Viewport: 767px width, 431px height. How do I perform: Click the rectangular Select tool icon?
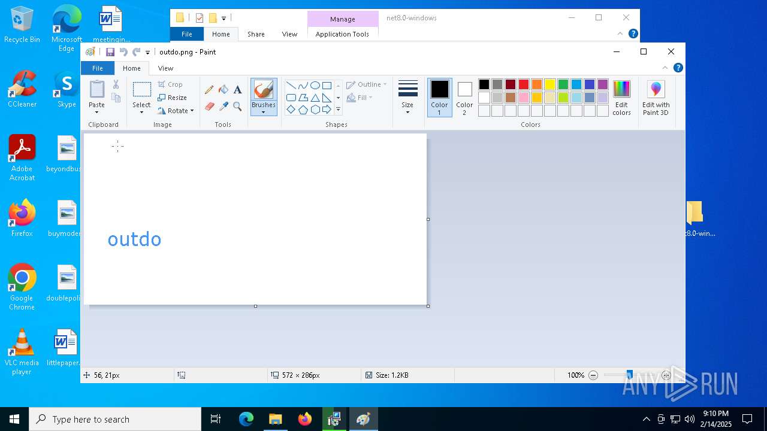click(142, 90)
